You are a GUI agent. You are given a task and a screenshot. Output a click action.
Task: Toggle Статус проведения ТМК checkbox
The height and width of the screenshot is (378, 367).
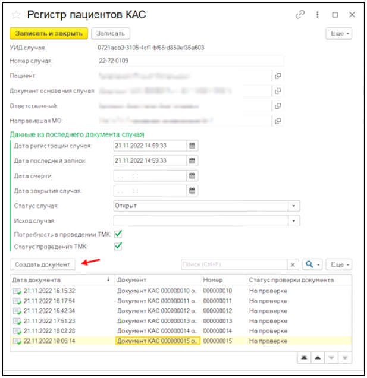[118, 246]
